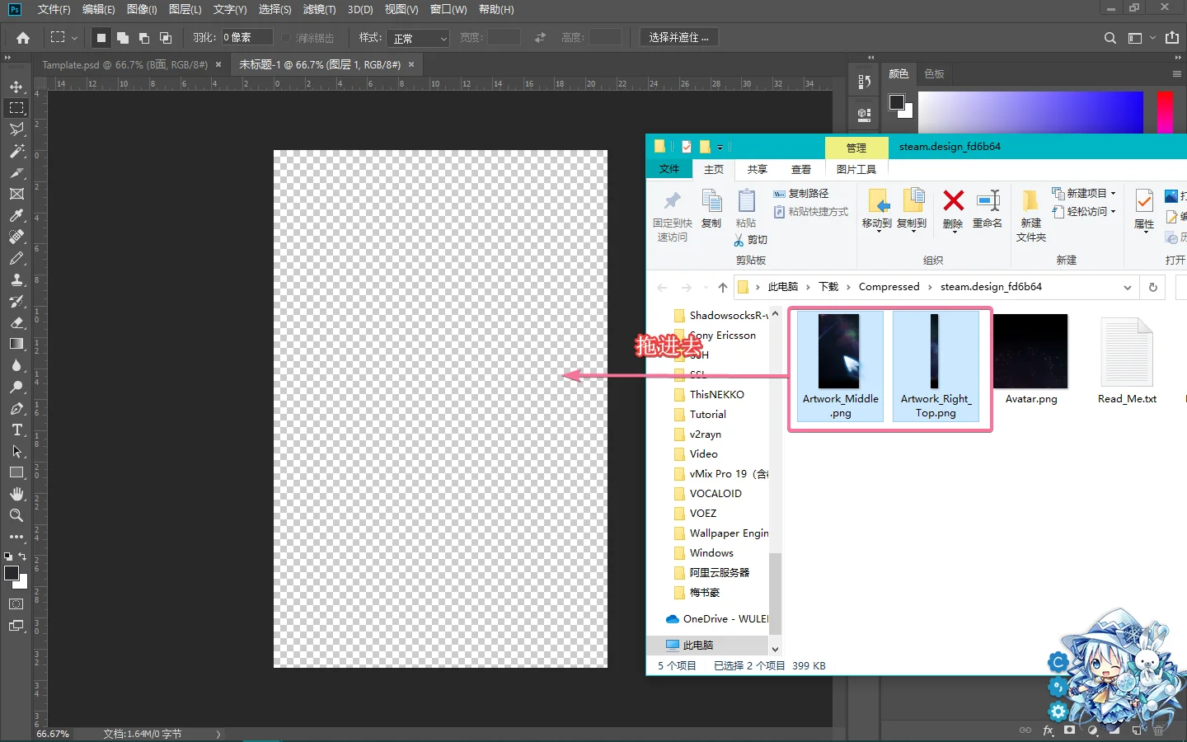The width and height of the screenshot is (1187, 742).
Task: Reset default foreground and background colors
Action: 8,557
